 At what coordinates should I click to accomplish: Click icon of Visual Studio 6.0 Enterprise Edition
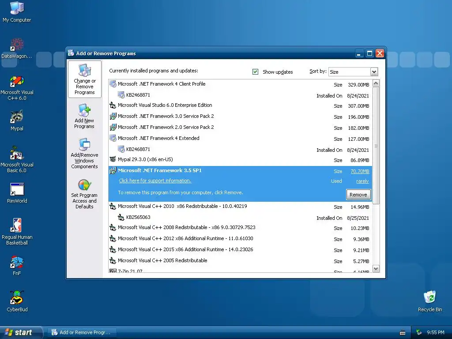pyautogui.click(x=113, y=105)
